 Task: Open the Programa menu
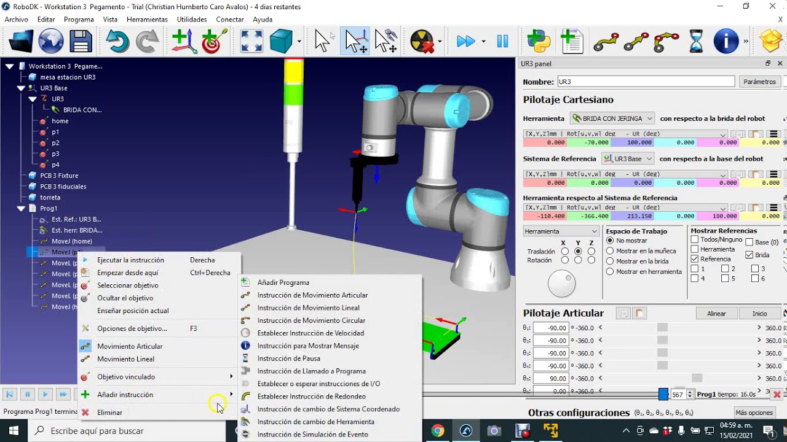click(x=79, y=20)
